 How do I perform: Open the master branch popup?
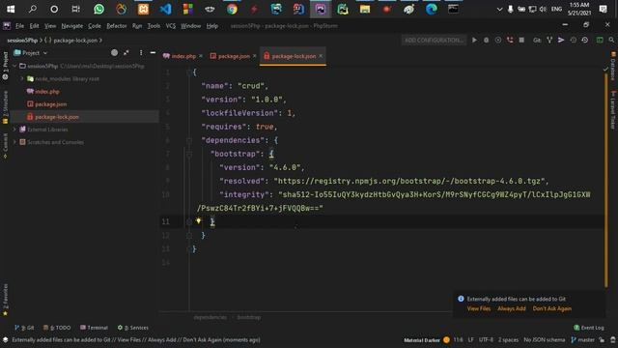582,339
